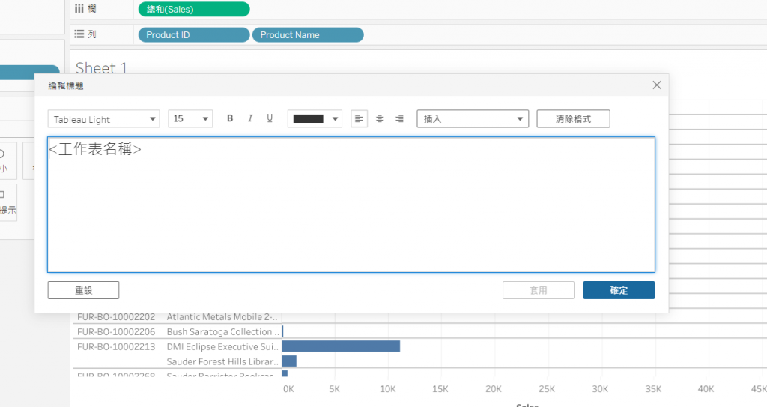
Task: Select Atlantic Metals Mobile product name
Action: tap(222, 317)
